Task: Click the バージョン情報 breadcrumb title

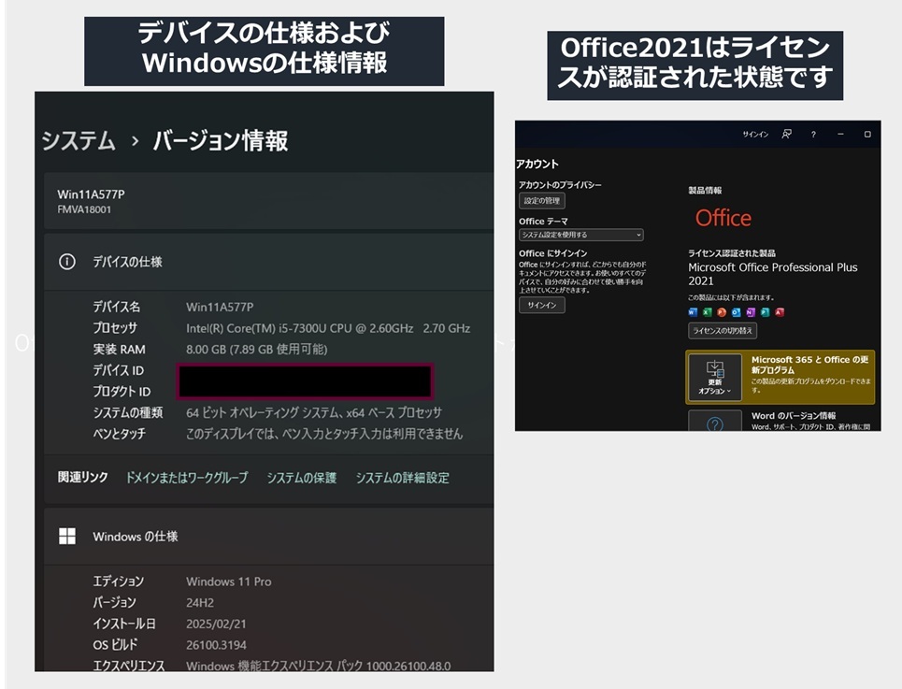Action: coord(221,141)
